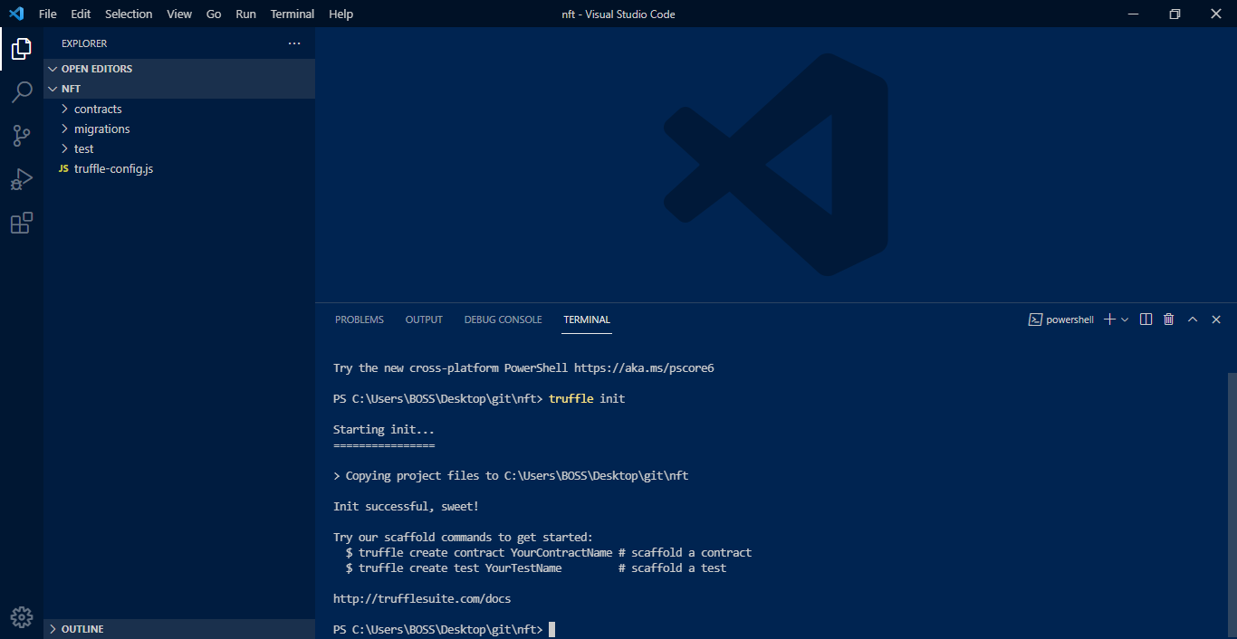Open the Search view in activity bar

22,92
